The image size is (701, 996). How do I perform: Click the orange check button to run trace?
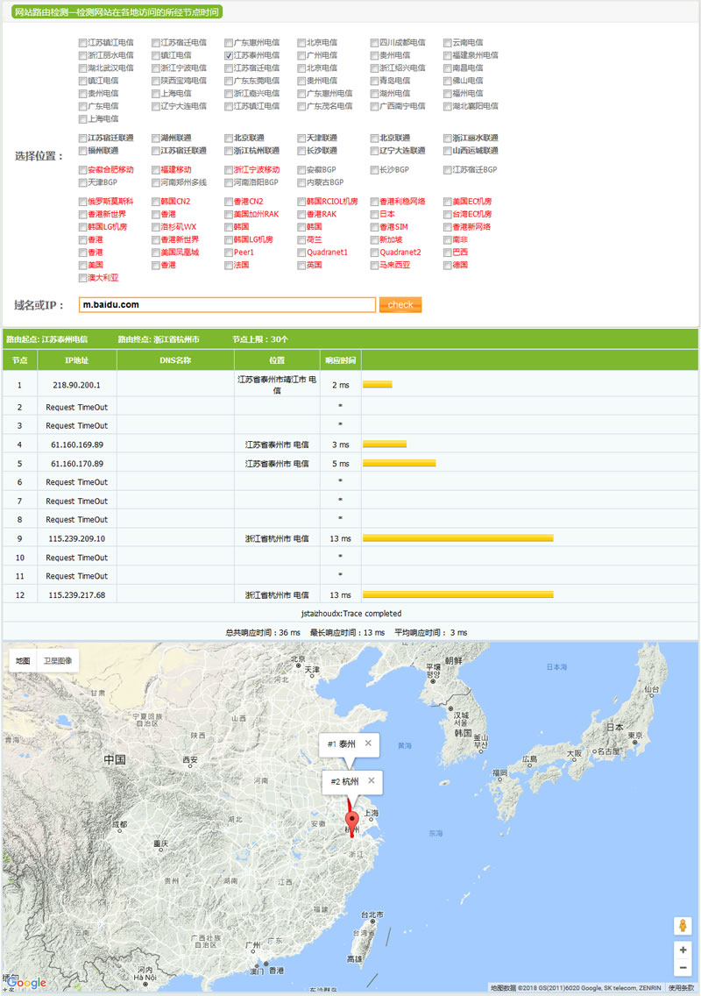coord(400,305)
